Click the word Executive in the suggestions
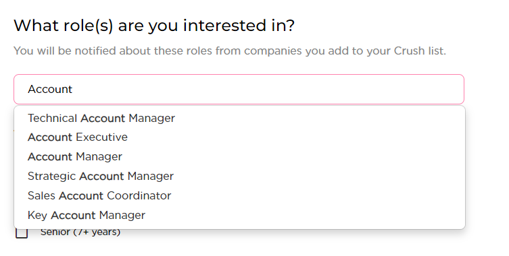 (102, 137)
